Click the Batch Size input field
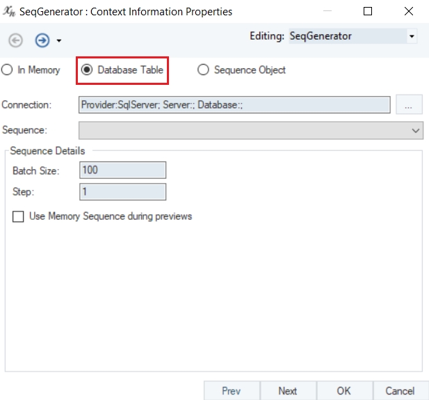Screen dimensions: 429x400 click(123, 170)
